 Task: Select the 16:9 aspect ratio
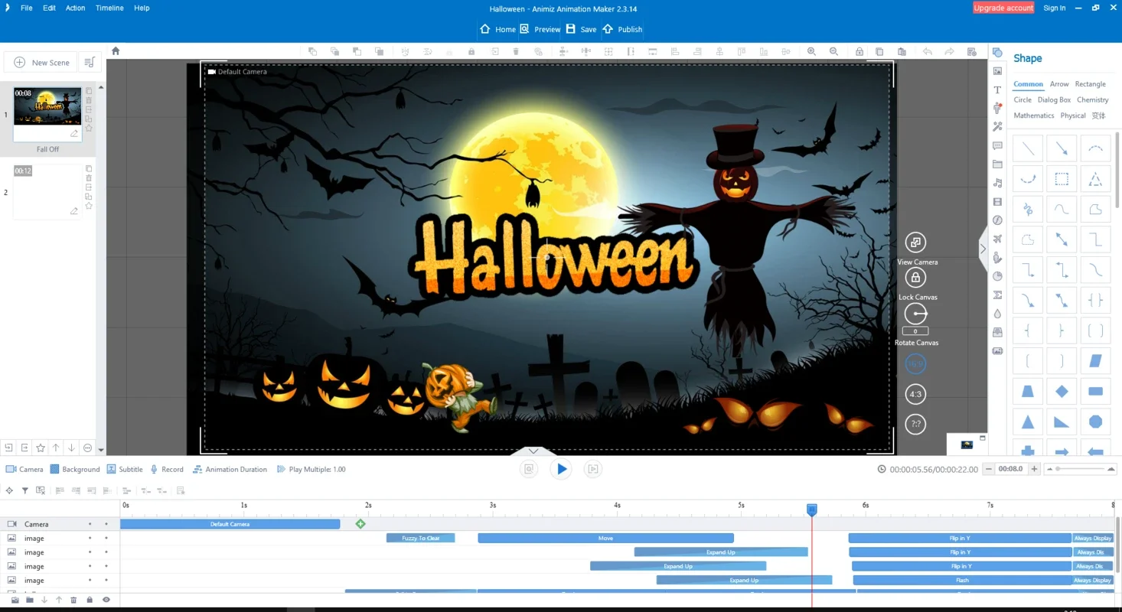point(915,364)
